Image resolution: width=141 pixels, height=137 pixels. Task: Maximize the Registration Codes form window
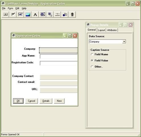click(70, 36)
